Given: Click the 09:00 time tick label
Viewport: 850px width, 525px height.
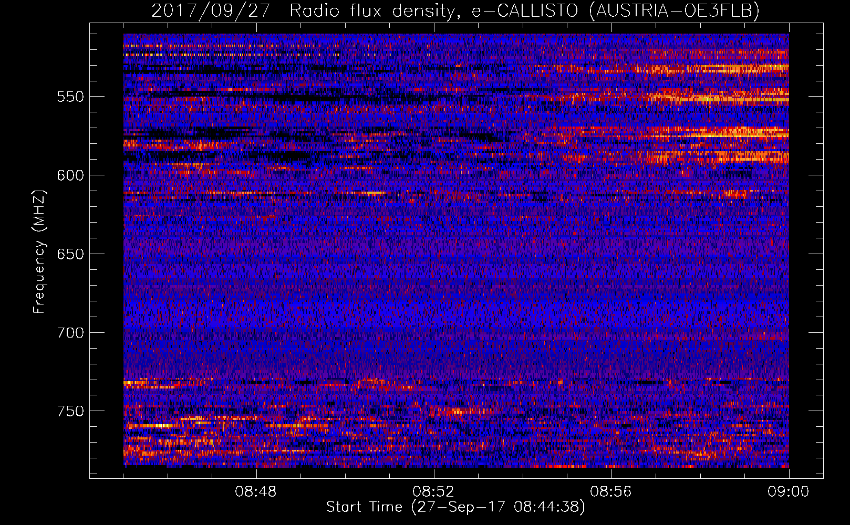Looking at the screenshot, I should 789,492.
